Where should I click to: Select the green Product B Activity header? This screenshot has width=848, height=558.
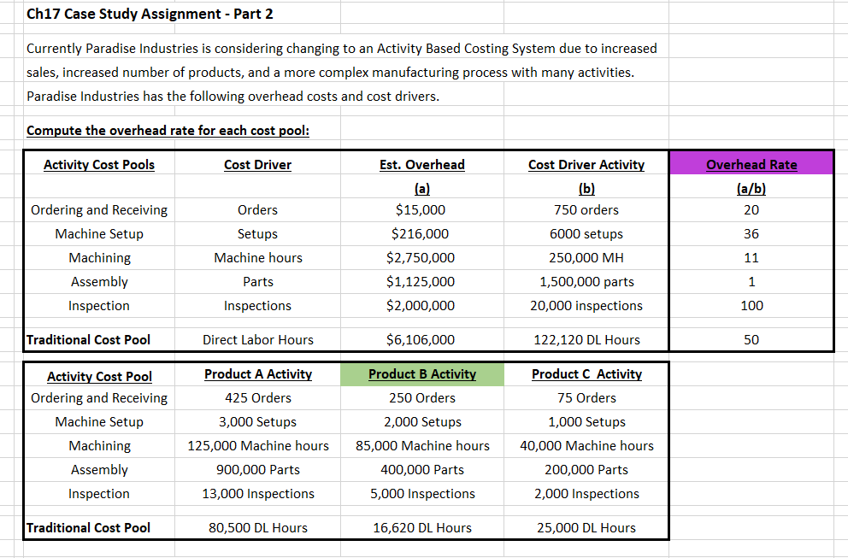(x=422, y=374)
